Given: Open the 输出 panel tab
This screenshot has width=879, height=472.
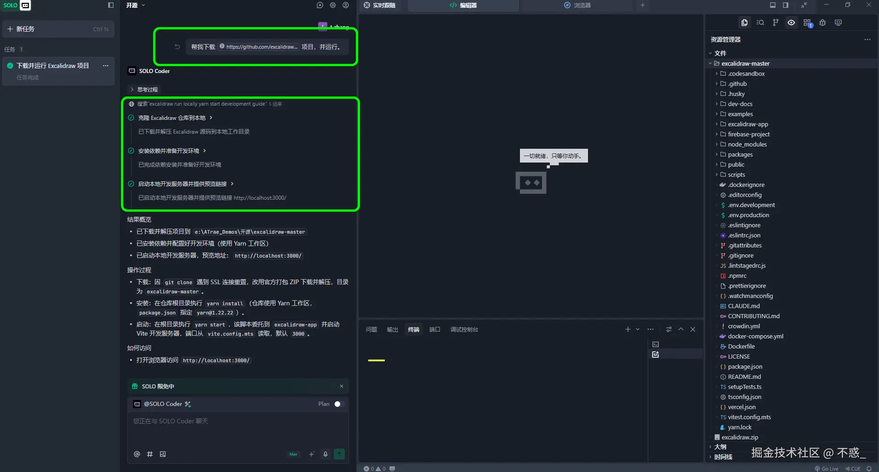Looking at the screenshot, I should 393,329.
